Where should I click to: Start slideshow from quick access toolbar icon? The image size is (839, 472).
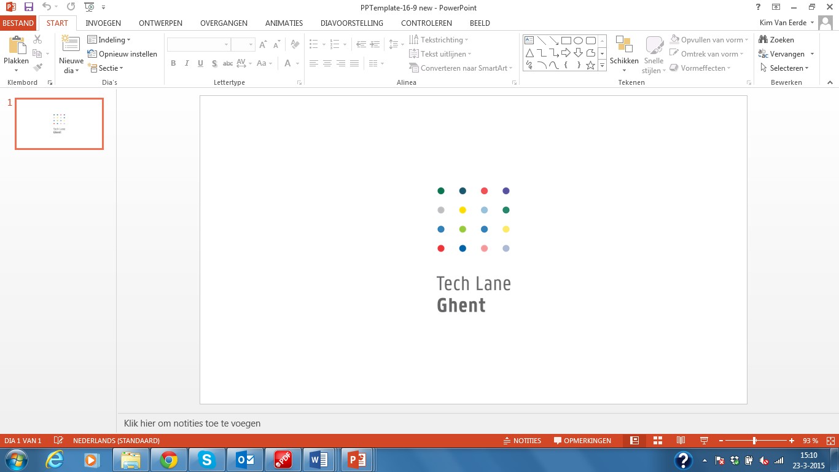click(x=90, y=7)
